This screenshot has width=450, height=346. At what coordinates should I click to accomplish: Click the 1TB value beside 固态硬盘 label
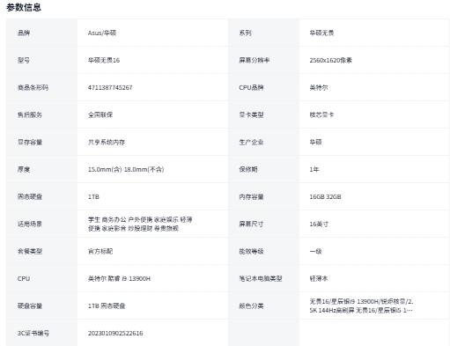93,196
